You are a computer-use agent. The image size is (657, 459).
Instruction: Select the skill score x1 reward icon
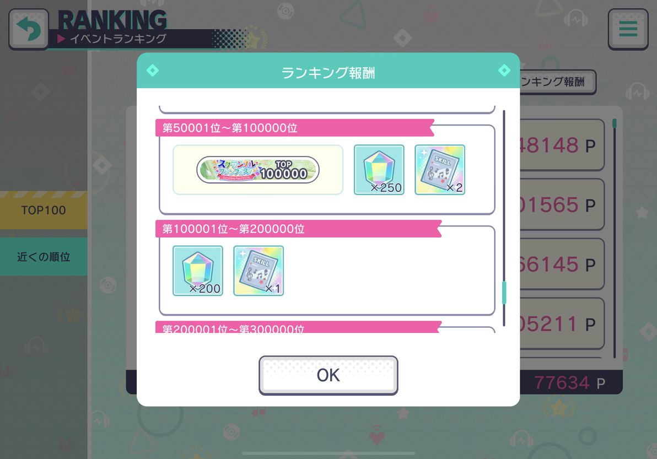click(259, 271)
